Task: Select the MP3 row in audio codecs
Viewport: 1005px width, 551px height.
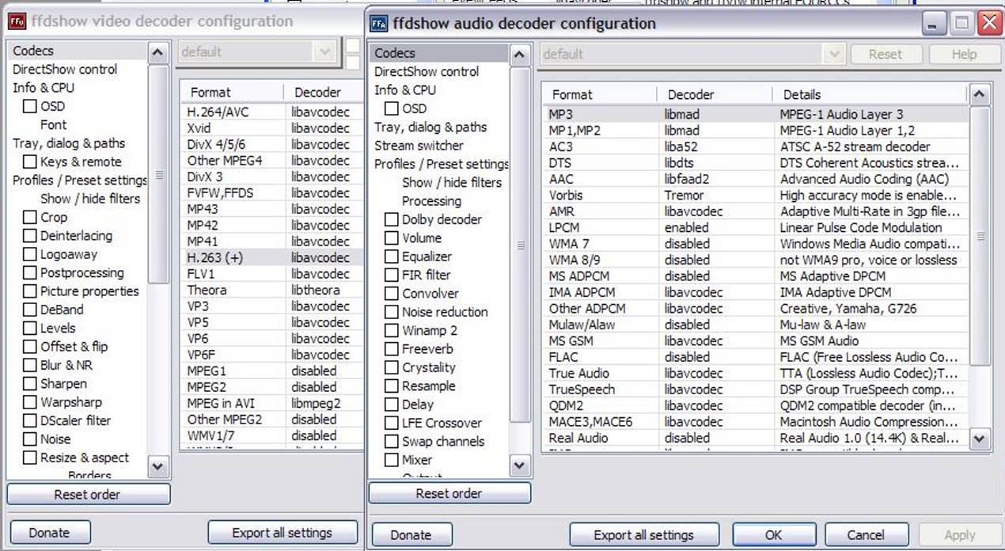Action: (x=756, y=114)
